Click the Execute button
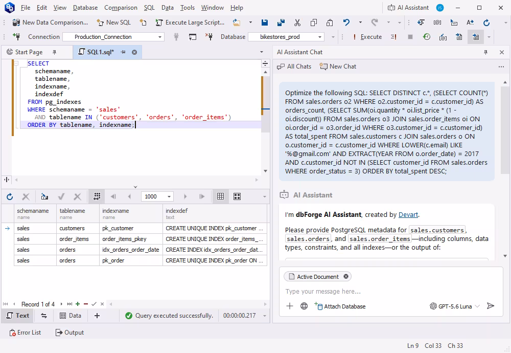 pos(367,37)
